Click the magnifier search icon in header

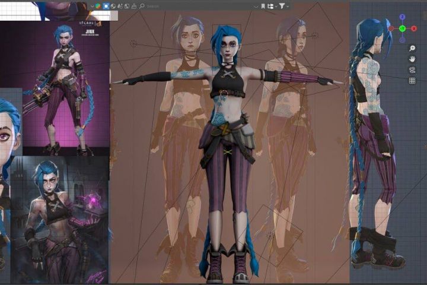point(142,6)
